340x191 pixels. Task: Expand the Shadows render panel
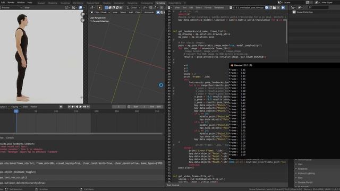point(302,169)
